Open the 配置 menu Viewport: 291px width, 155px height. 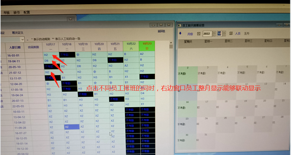point(27,12)
